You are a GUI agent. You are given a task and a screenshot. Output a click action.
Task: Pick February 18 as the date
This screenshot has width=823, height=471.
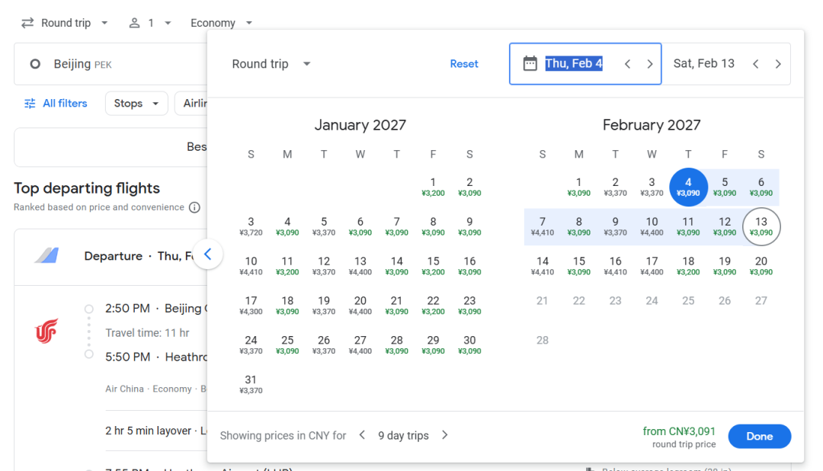[x=688, y=265]
